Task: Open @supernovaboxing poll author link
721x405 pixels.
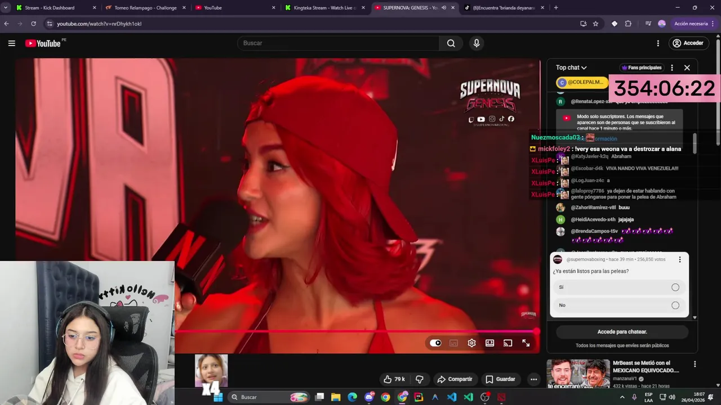Action: [586, 259]
